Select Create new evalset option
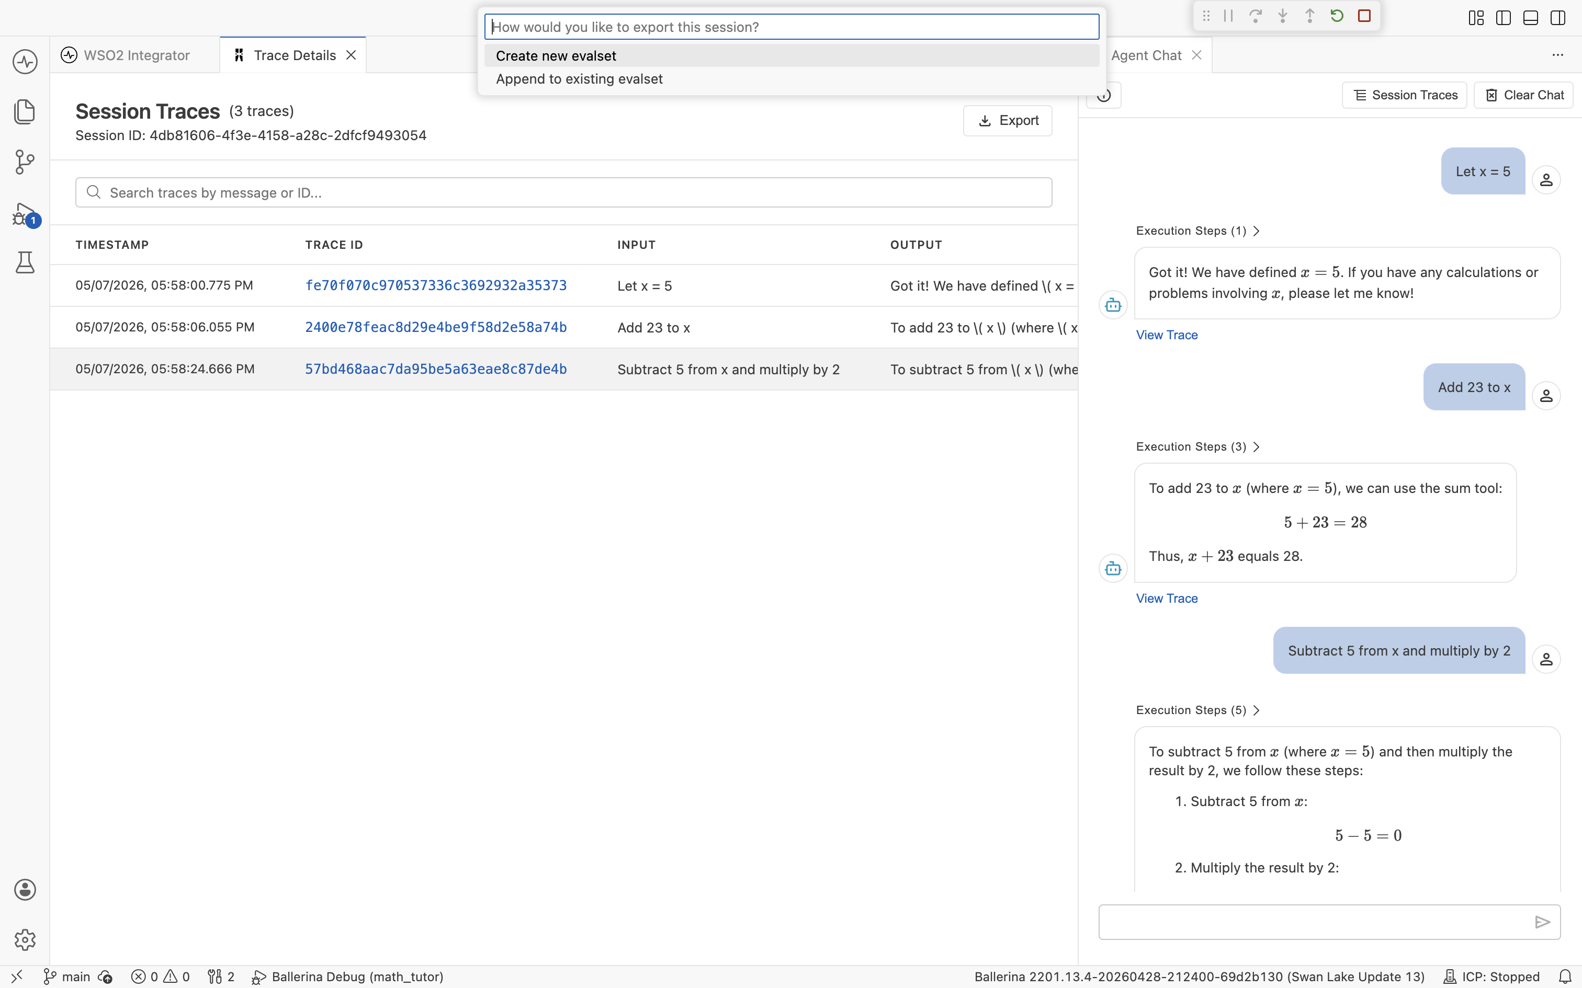Viewport: 1582px width, 988px height. [791, 55]
